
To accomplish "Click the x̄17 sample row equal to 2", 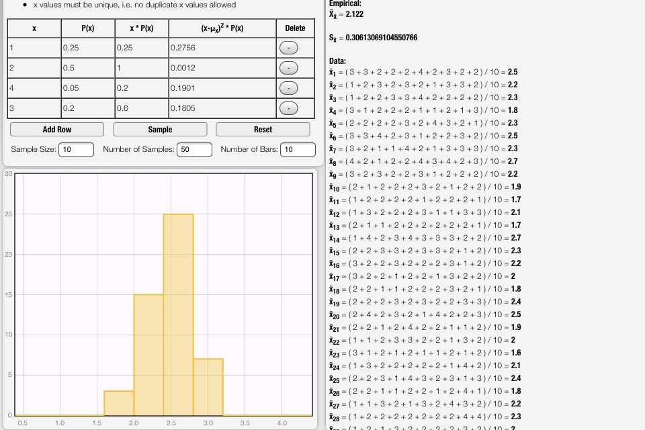I will [422, 276].
